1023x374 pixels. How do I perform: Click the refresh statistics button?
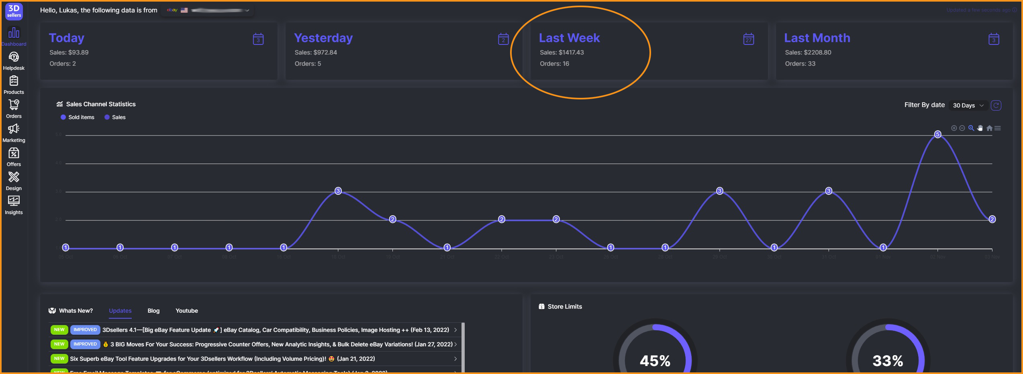coord(996,105)
